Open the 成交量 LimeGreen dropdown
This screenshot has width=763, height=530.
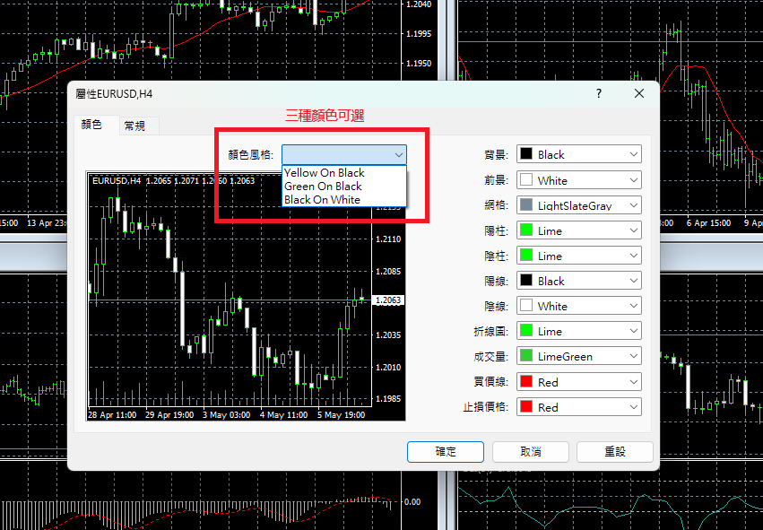[579, 356]
